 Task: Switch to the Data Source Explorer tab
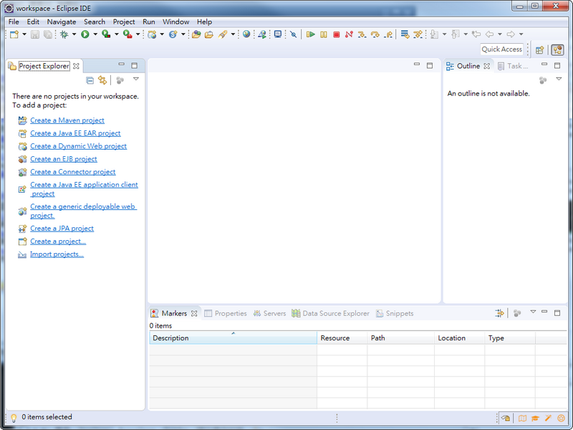coord(335,313)
